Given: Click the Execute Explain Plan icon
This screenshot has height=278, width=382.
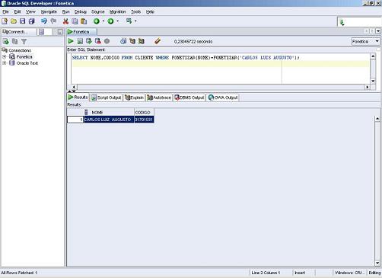Looking at the screenshot, I should 132,41.
